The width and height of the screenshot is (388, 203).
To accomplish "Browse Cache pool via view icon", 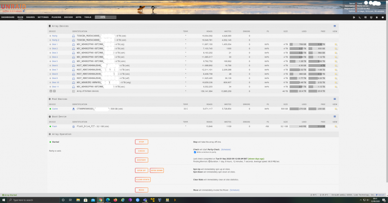I will 336,109.
